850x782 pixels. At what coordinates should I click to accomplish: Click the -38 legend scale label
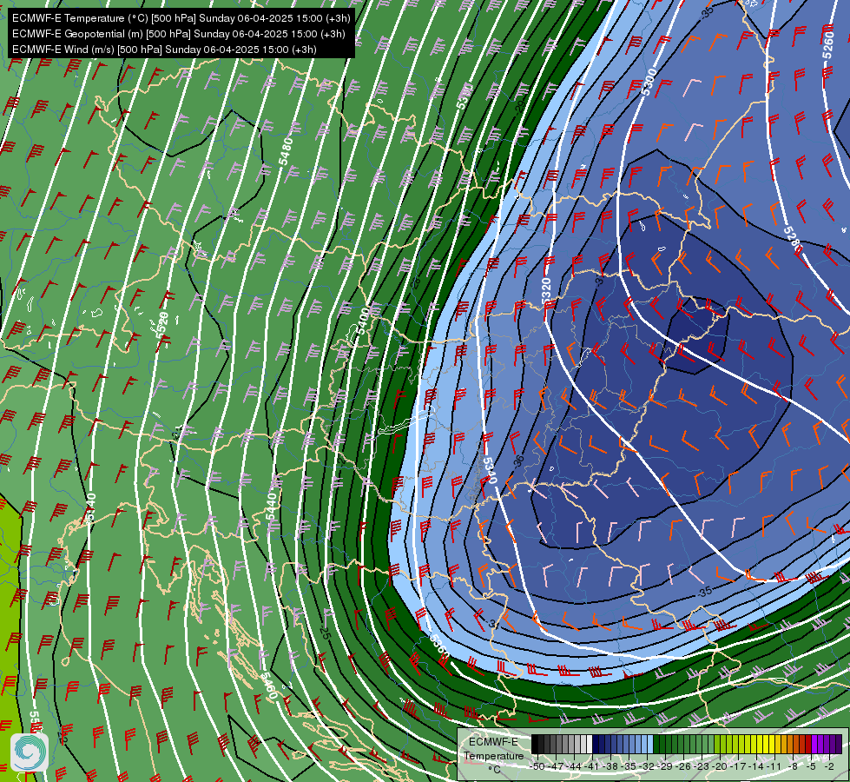[609, 766]
